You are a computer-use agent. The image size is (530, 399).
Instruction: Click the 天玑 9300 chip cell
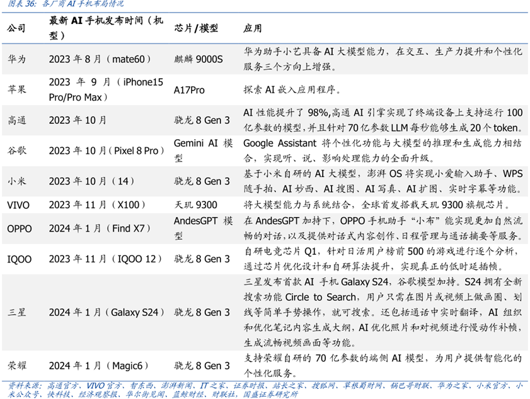pyautogui.click(x=195, y=205)
